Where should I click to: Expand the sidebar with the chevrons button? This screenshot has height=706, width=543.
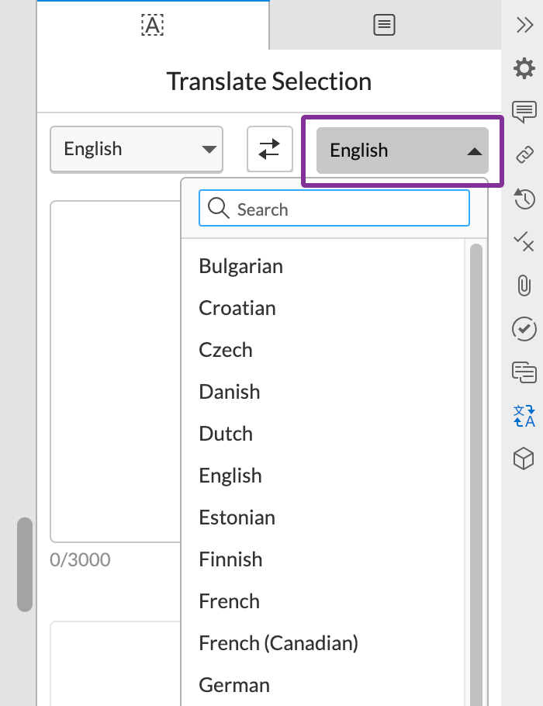pyautogui.click(x=524, y=24)
